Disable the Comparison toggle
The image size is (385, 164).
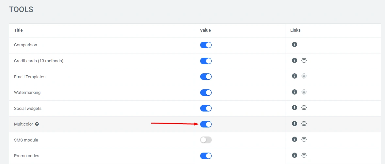[x=206, y=45]
